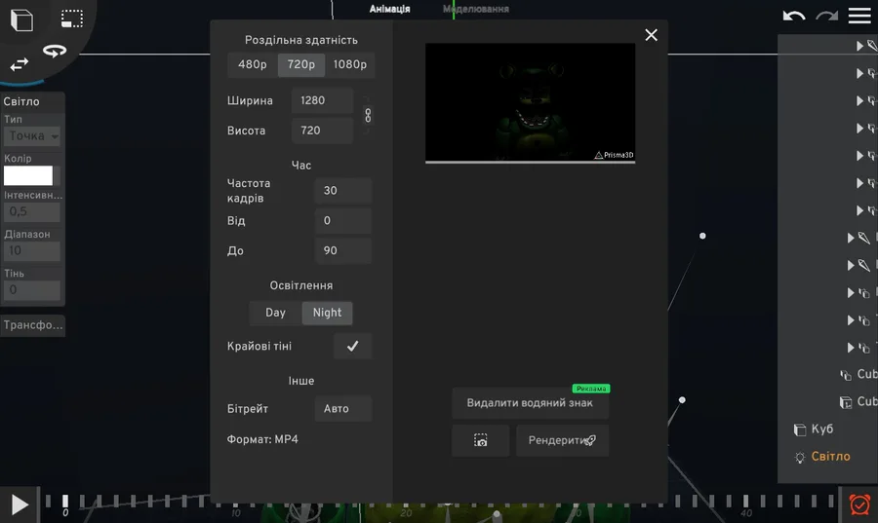
Task: Click the Роздільна здатність heading
Action: [x=301, y=40]
